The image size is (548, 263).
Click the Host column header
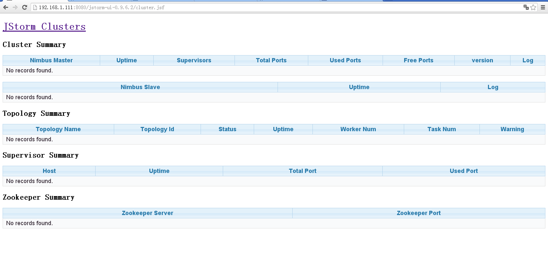pos(49,171)
